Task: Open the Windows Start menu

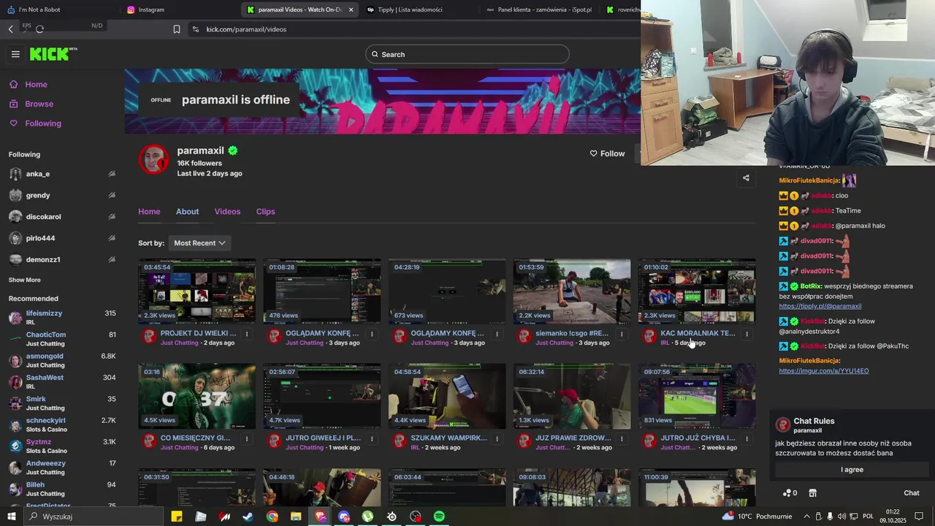Action: click(x=11, y=517)
